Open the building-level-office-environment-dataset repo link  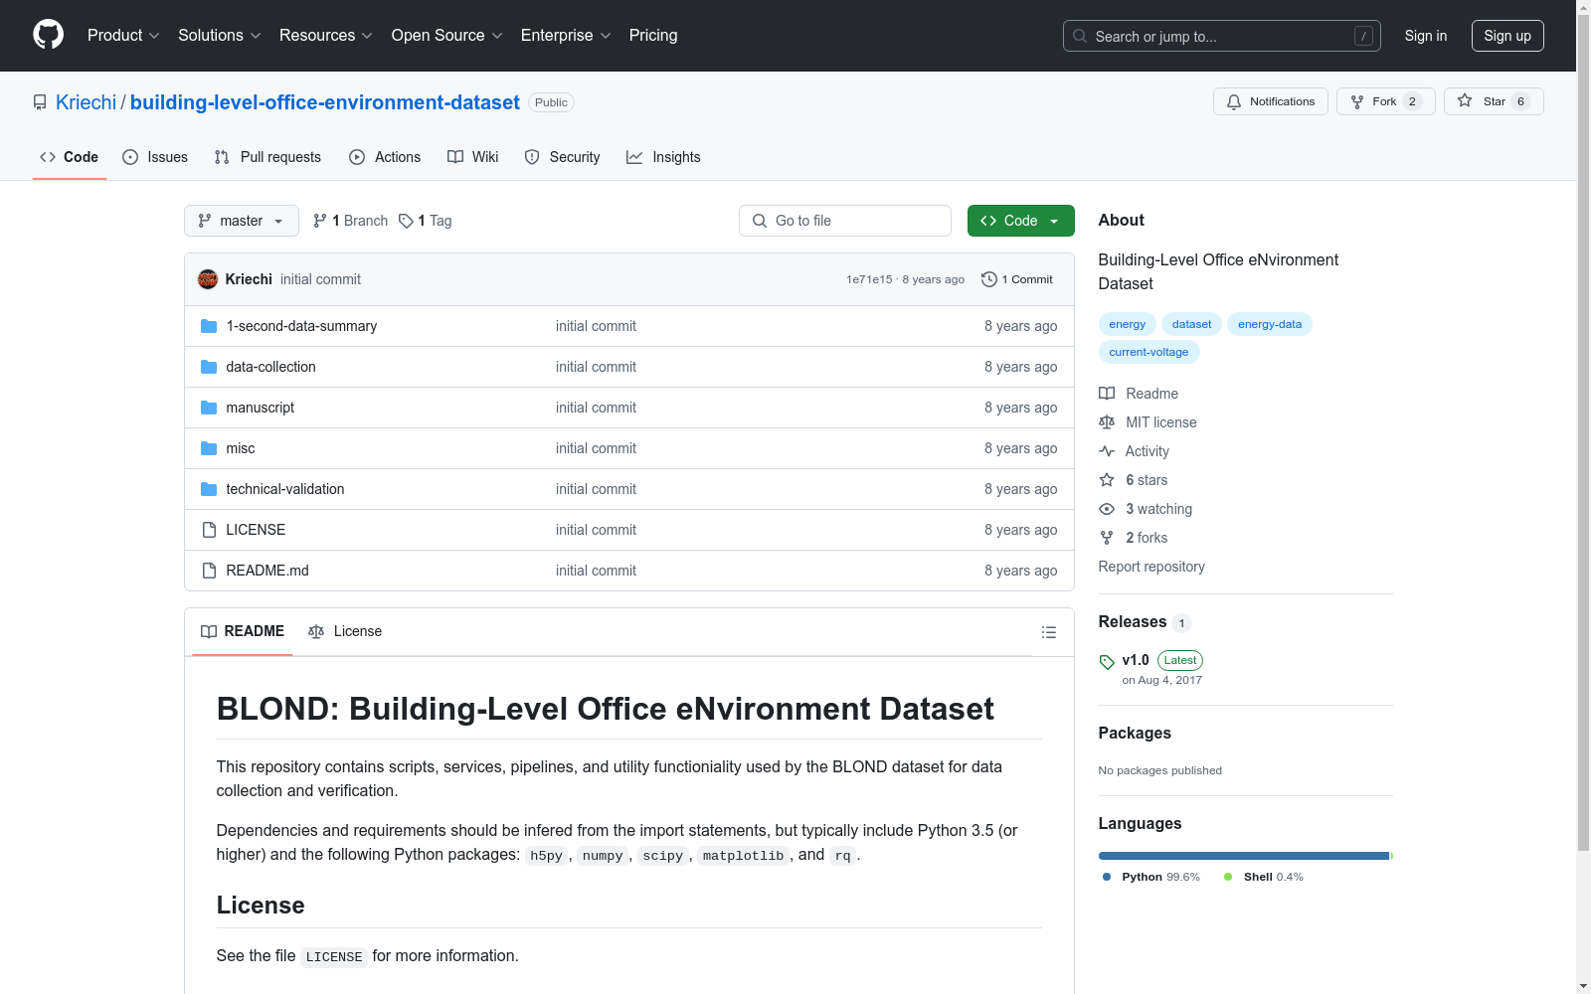[325, 102]
